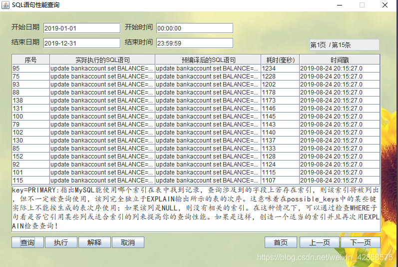Click the 耗时 cell 1146
Screen dimensions: 398x267
pyautogui.click(x=280, y=108)
